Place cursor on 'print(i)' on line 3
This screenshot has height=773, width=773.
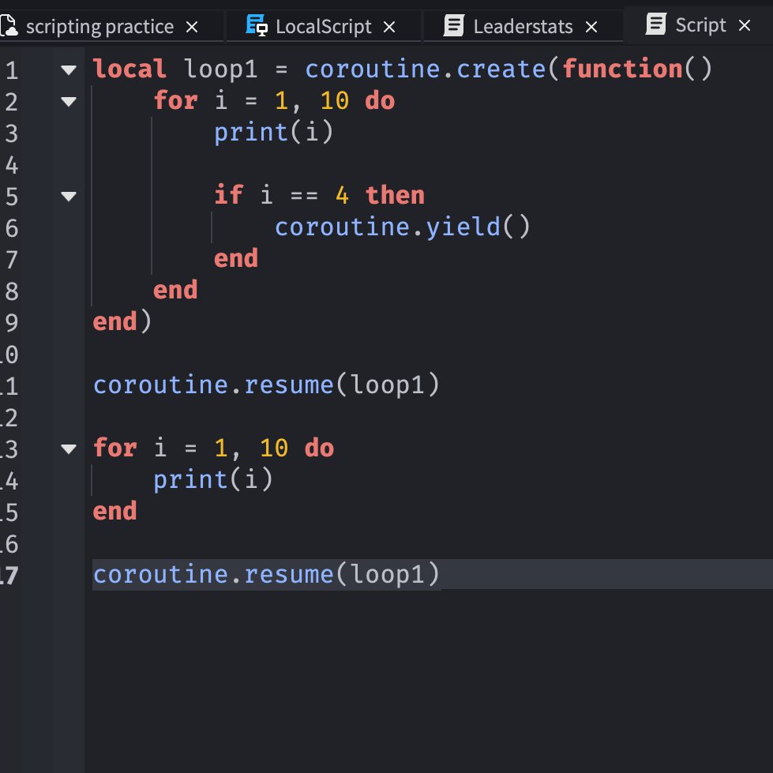274,133
